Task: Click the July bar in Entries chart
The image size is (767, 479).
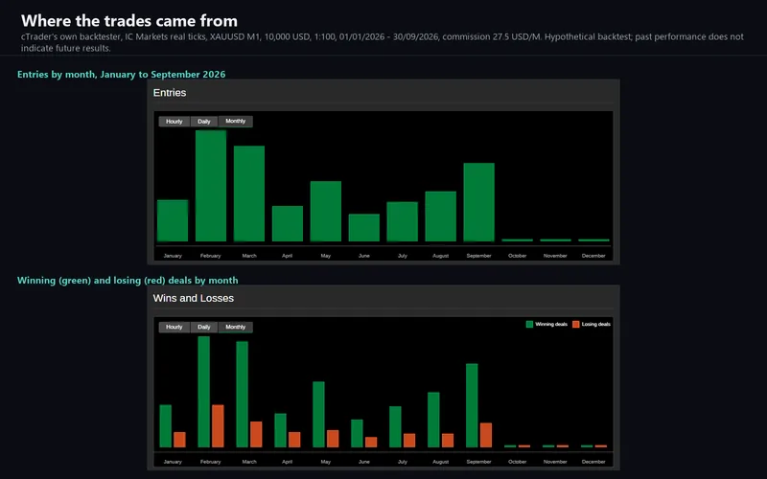Action: (x=402, y=221)
